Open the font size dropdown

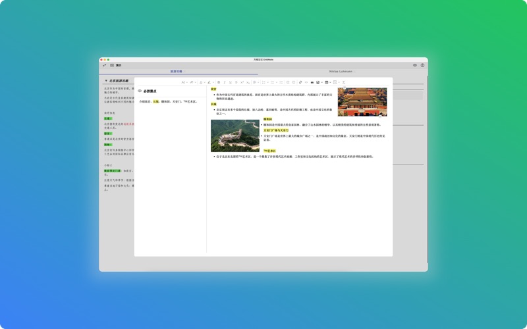tap(184, 82)
